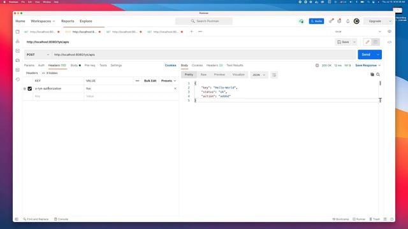Click the empty Key placeholder cell
This screenshot has width=408, height=229.
(58, 96)
